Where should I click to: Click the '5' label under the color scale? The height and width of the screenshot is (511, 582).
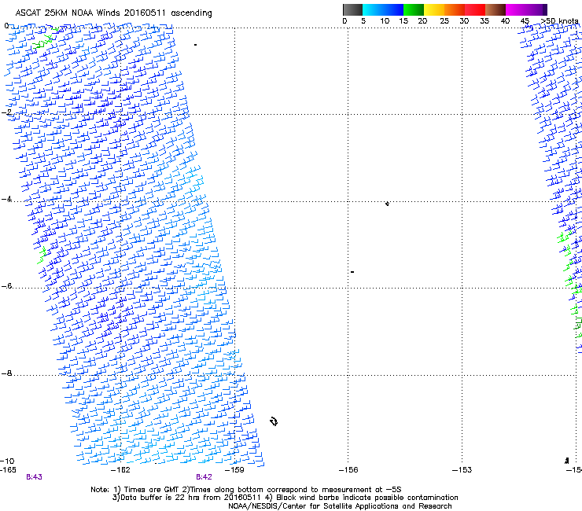coord(363,21)
